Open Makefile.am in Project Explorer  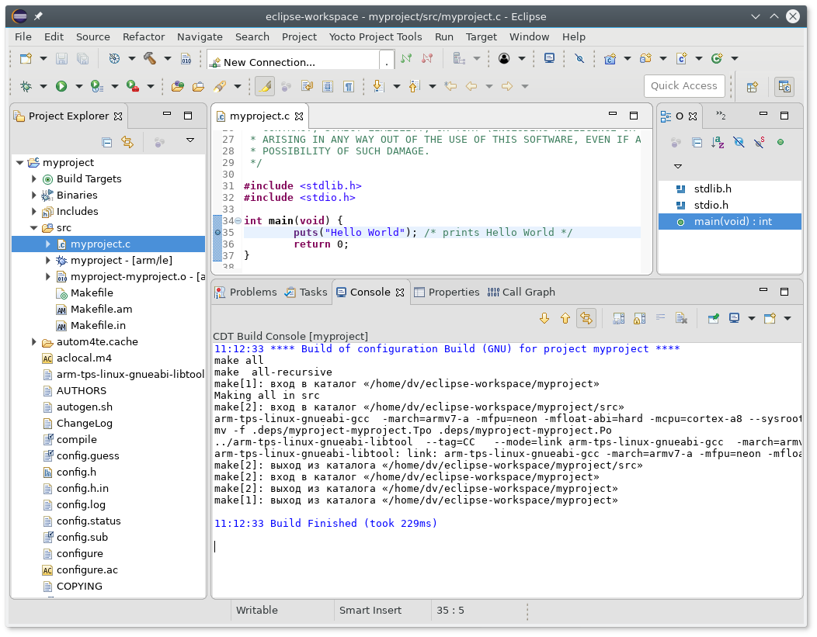pos(101,310)
